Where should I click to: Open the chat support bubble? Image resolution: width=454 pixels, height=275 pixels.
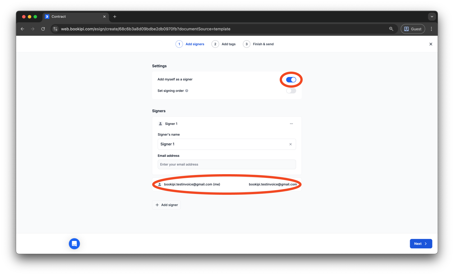click(x=74, y=244)
